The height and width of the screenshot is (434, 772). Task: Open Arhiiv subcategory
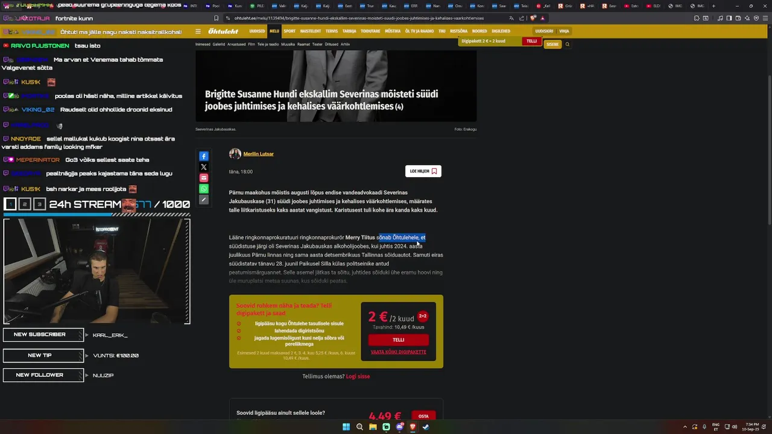point(345,44)
